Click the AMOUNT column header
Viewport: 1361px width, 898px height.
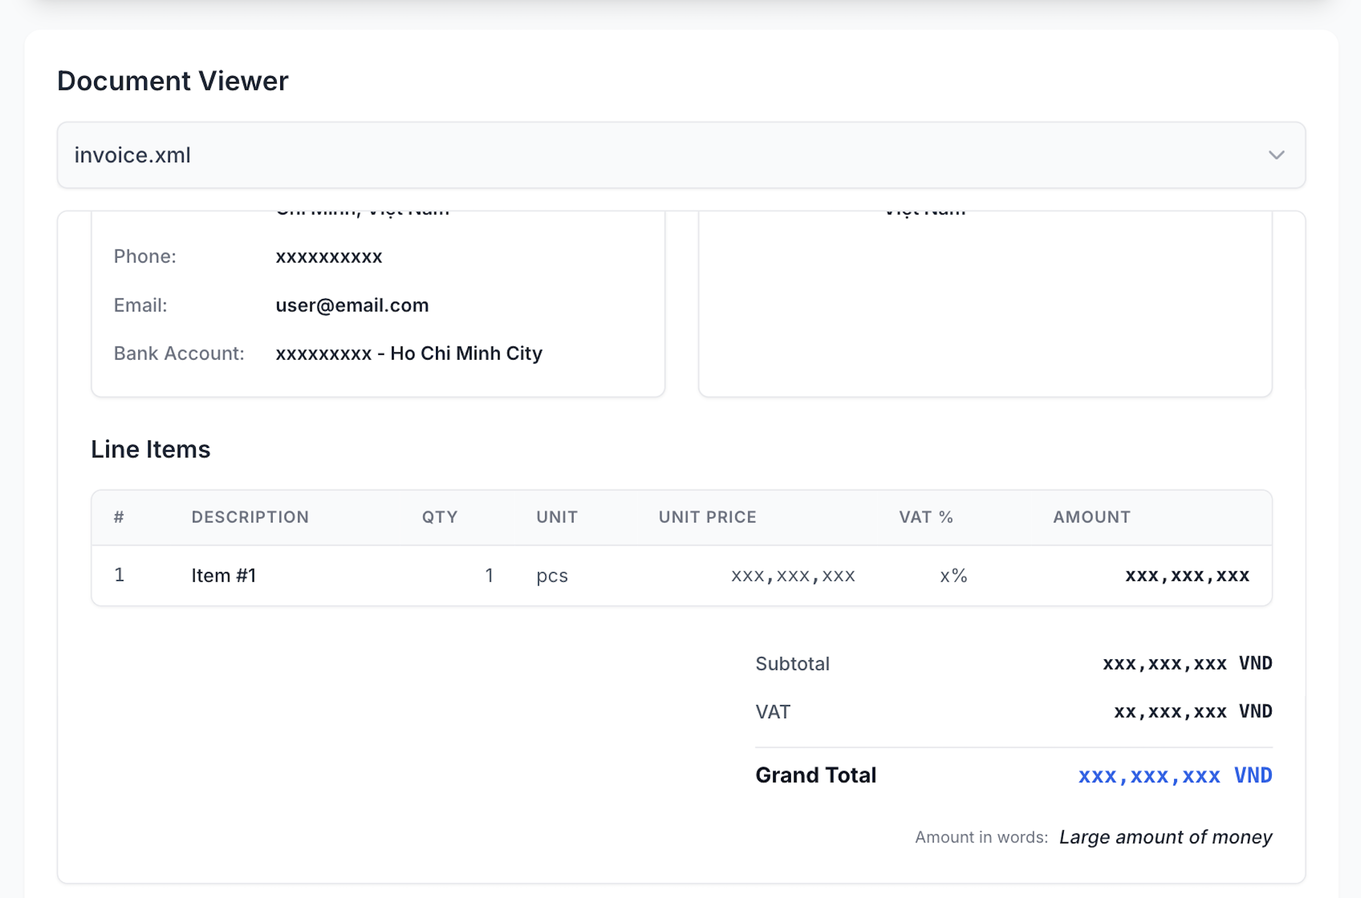click(1091, 517)
